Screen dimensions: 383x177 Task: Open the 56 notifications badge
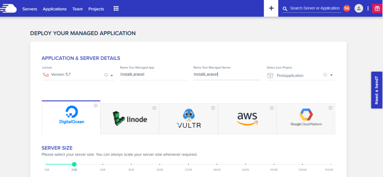(346, 8)
